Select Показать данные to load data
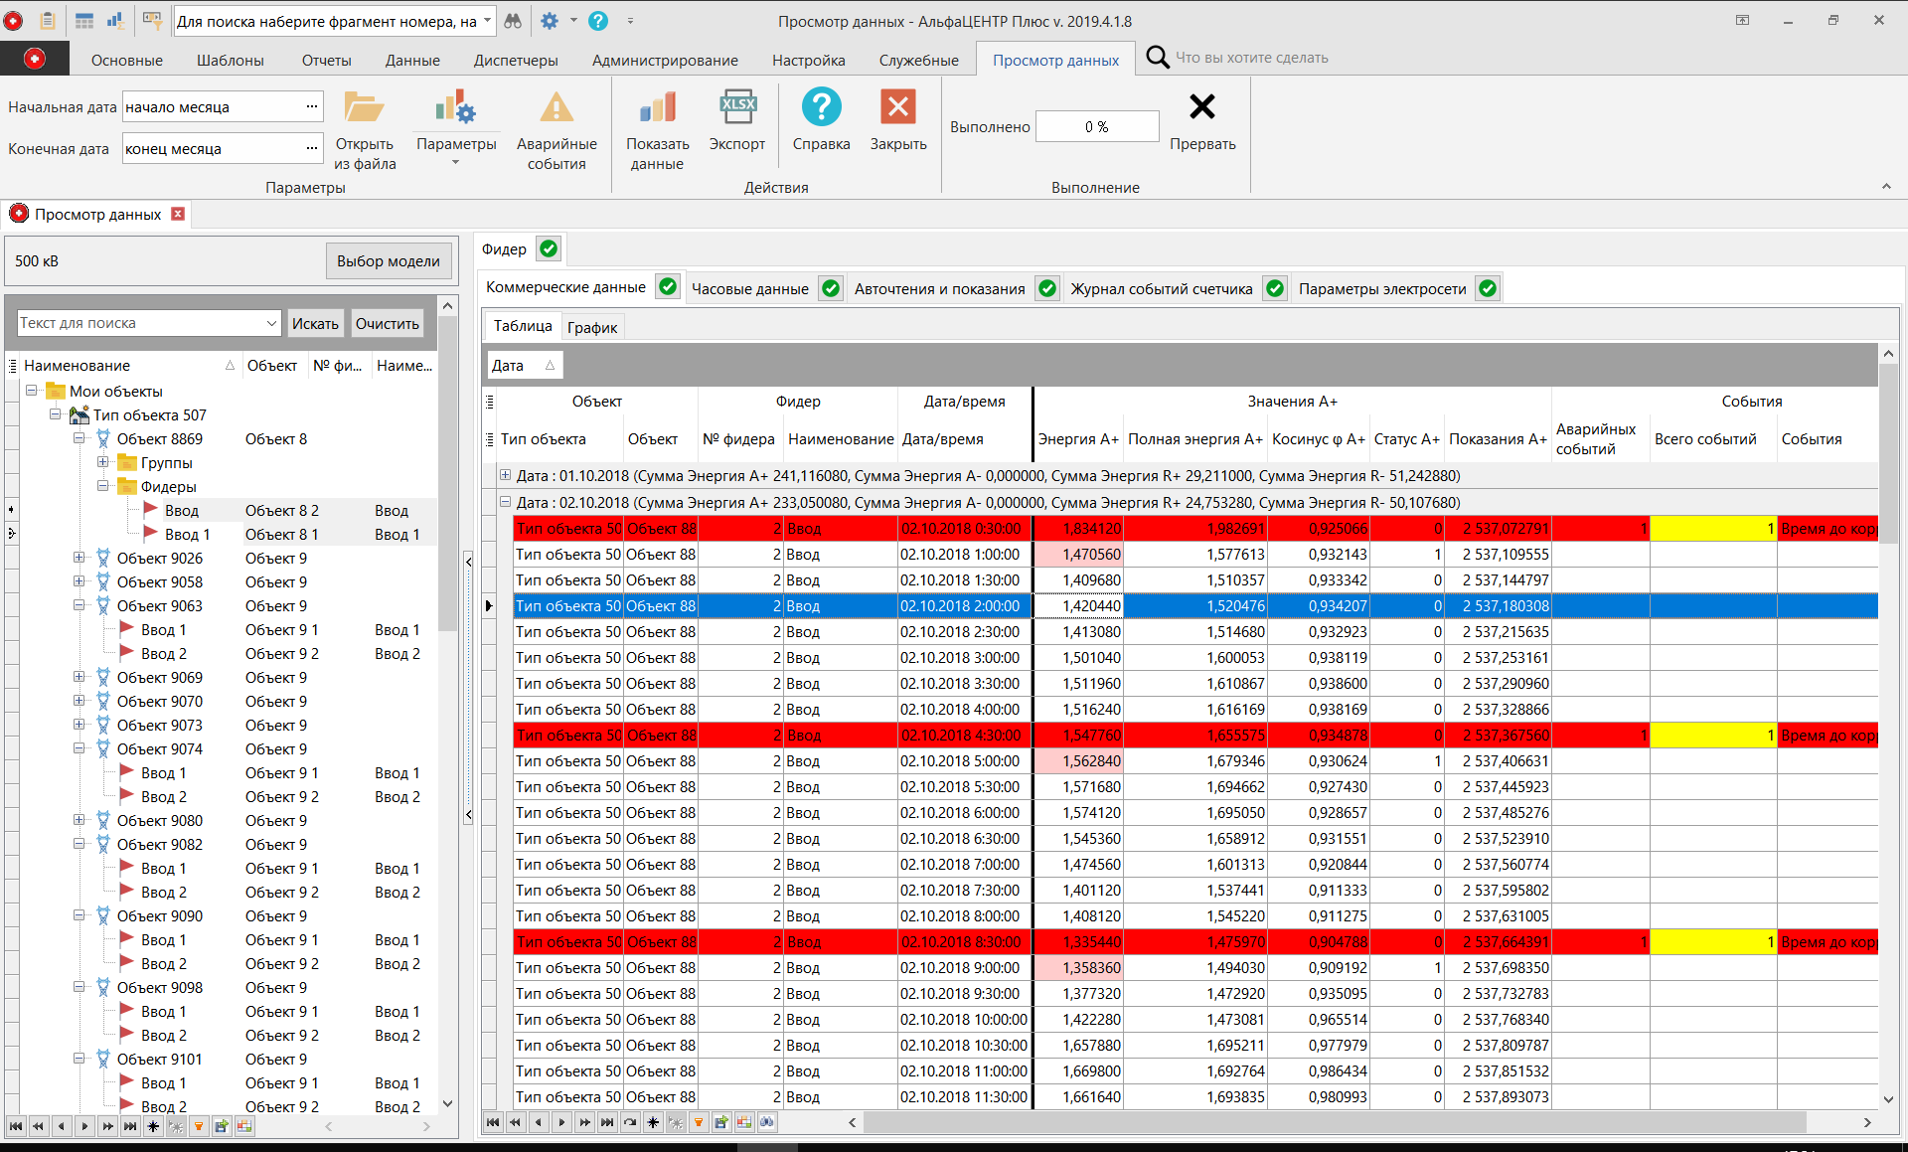The image size is (1908, 1152). click(x=657, y=124)
